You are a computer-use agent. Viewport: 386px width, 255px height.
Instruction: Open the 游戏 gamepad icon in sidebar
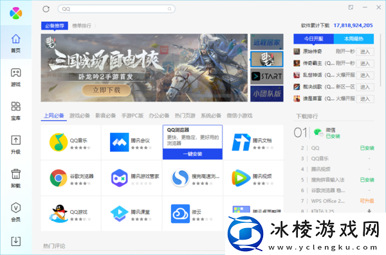coord(15,73)
